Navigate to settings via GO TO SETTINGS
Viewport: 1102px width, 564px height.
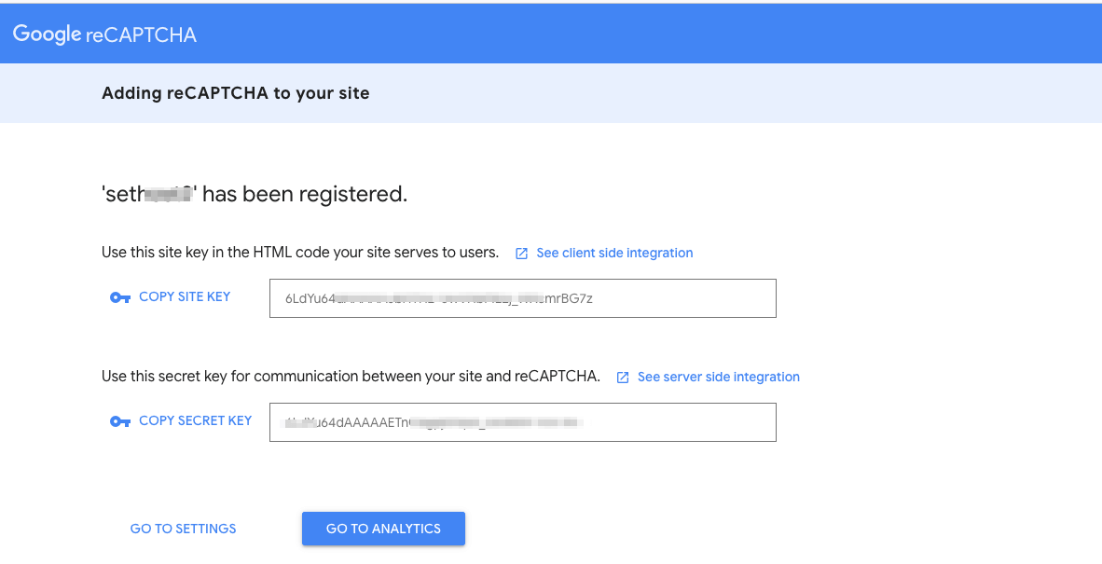pos(183,528)
